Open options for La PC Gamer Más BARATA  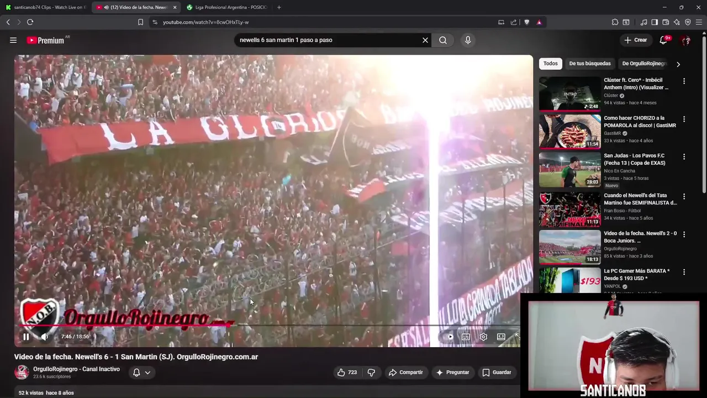(x=684, y=272)
